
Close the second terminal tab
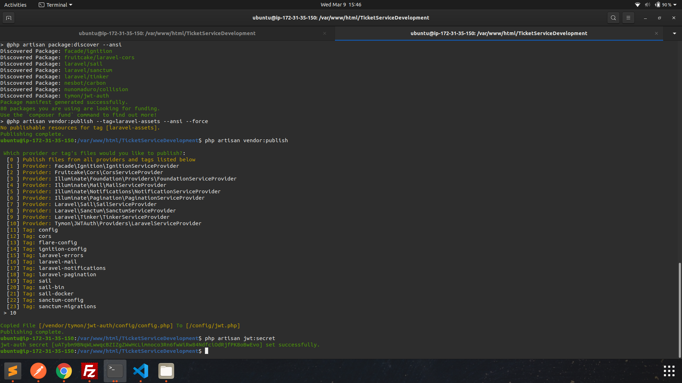pyautogui.click(x=656, y=33)
